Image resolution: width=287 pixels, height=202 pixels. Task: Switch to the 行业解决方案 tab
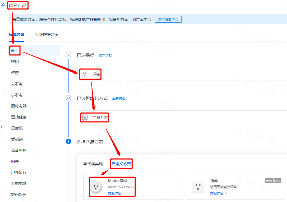(x=47, y=35)
